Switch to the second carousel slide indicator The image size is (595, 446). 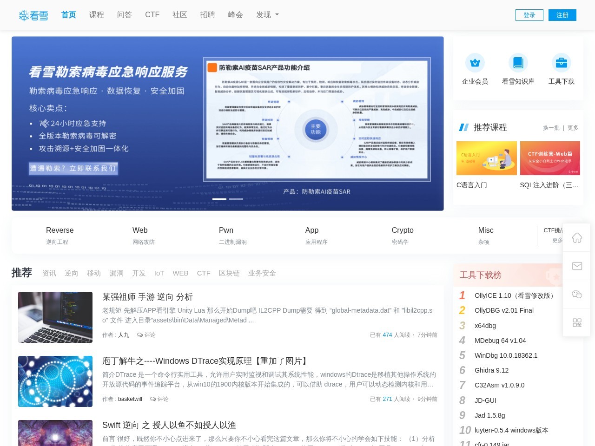click(x=236, y=199)
